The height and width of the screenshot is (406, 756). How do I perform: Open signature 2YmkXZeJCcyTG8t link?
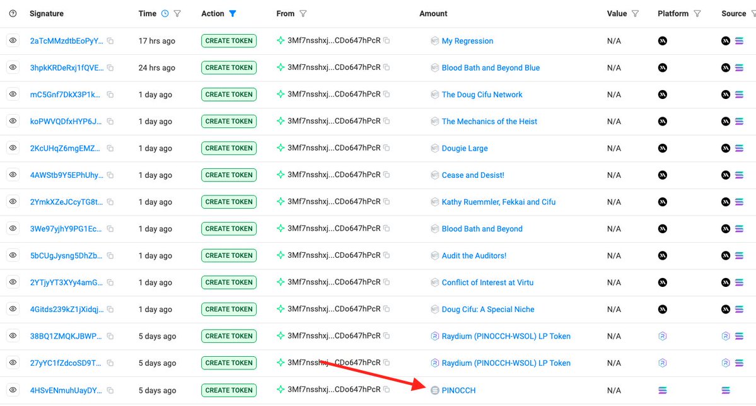click(x=67, y=202)
